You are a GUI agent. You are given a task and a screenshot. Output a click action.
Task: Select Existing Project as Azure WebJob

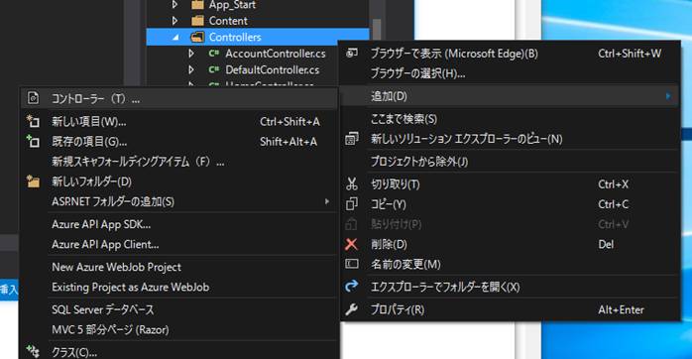179,287
